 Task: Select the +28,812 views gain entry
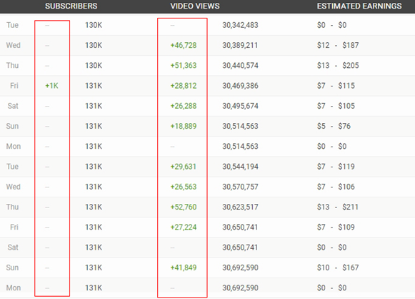click(184, 86)
